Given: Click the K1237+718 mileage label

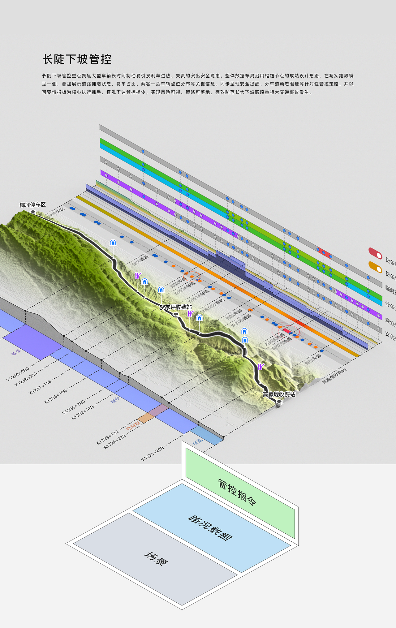Looking at the screenshot, I should click(x=40, y=387).
